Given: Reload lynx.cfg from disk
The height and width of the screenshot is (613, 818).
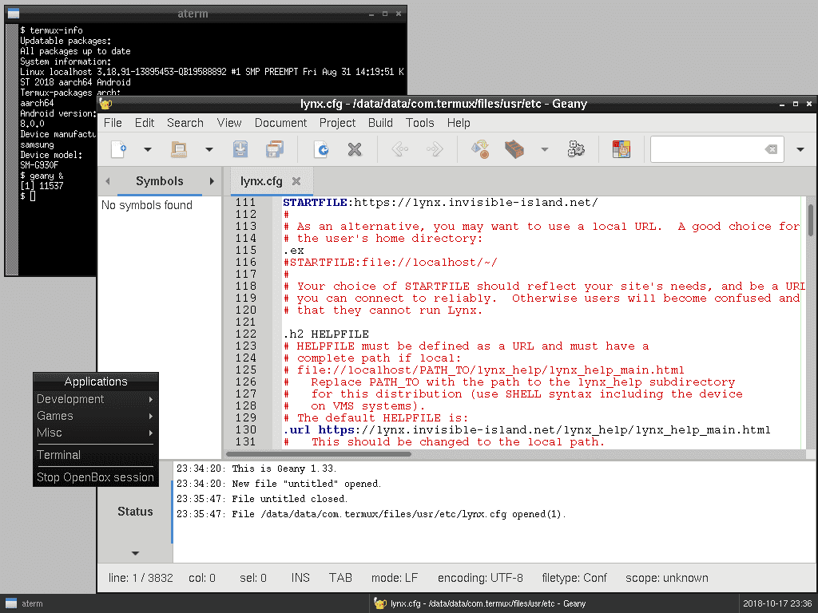Looking at the screenshot, I should [321, 149].
